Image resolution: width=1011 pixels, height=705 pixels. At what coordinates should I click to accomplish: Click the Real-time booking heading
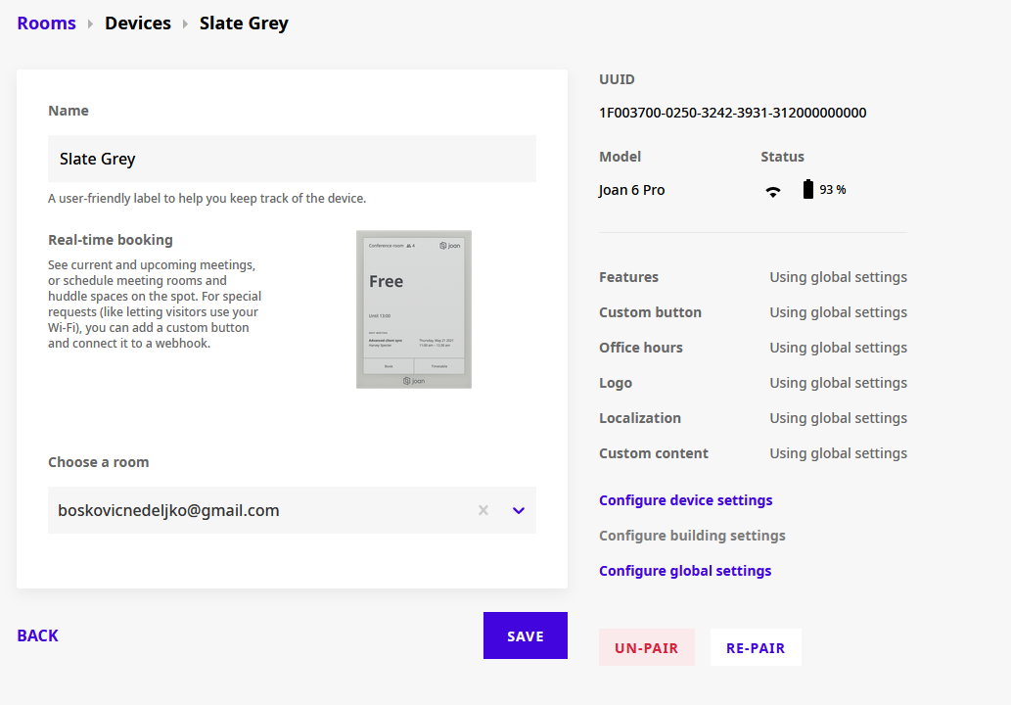pos(111,240)
